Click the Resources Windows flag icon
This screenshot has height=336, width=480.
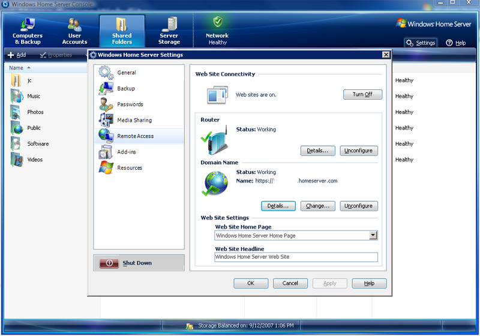106,167
